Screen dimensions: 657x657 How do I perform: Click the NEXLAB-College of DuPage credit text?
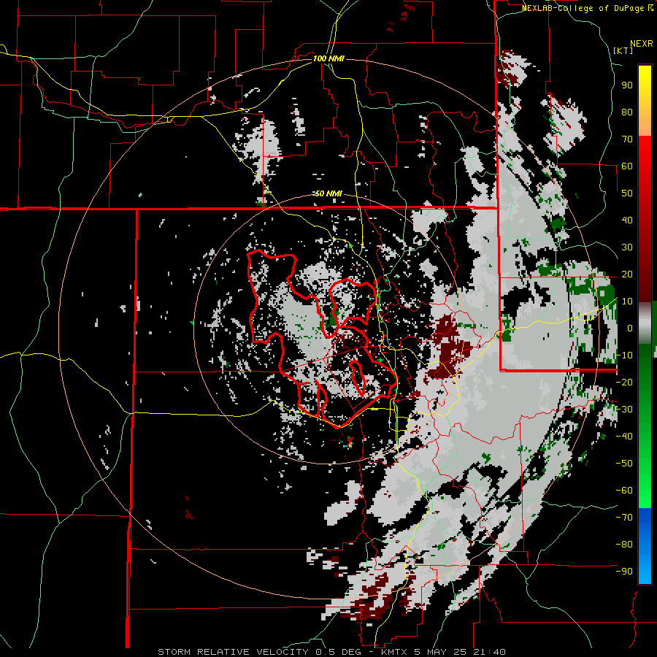tap(584, 8)
